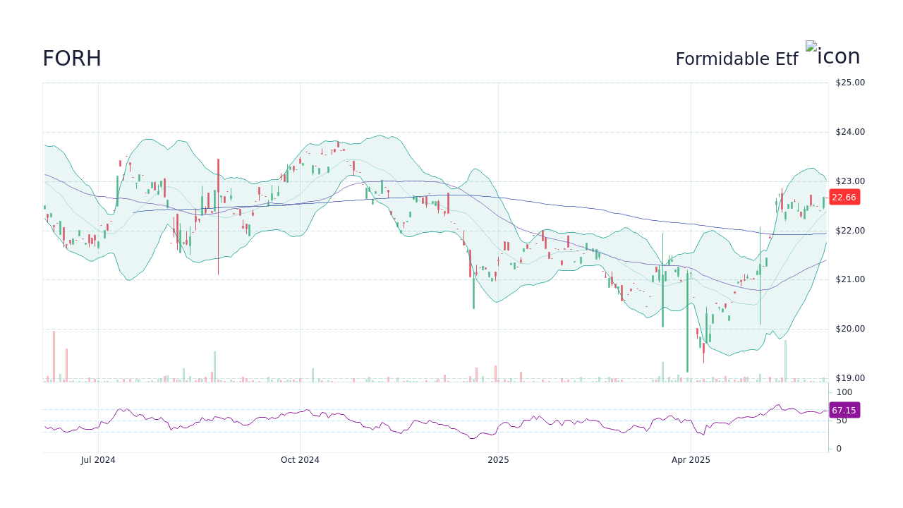The height and width of the screenshot is (508, 903).
Task: Click the FORH ticker title
Action: [x=72, y=59]
